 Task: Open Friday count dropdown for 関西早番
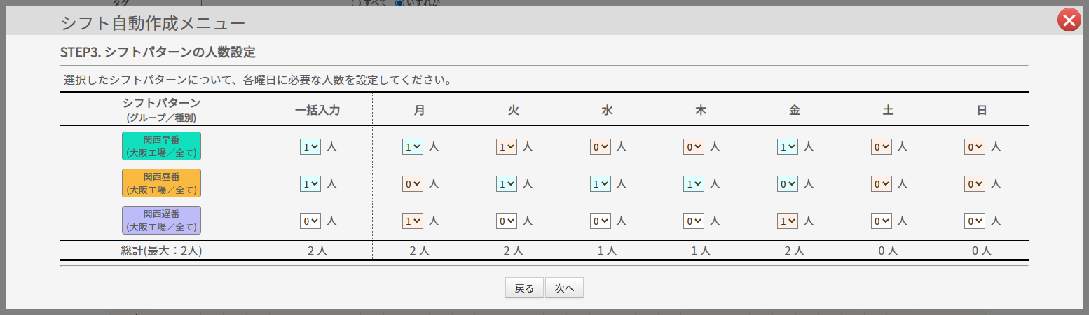tap(788, 147)
